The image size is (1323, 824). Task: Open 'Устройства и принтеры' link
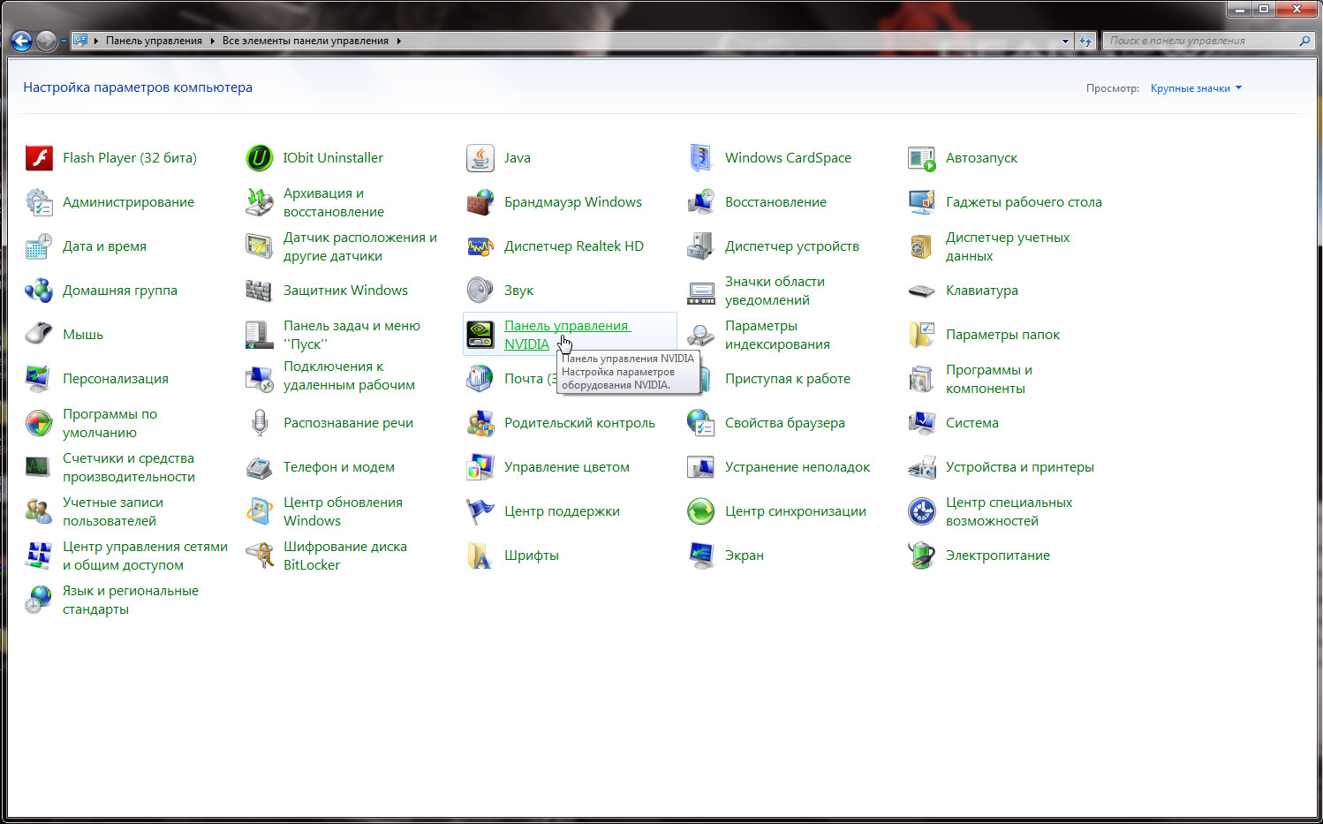click(x=1020, y=467)
